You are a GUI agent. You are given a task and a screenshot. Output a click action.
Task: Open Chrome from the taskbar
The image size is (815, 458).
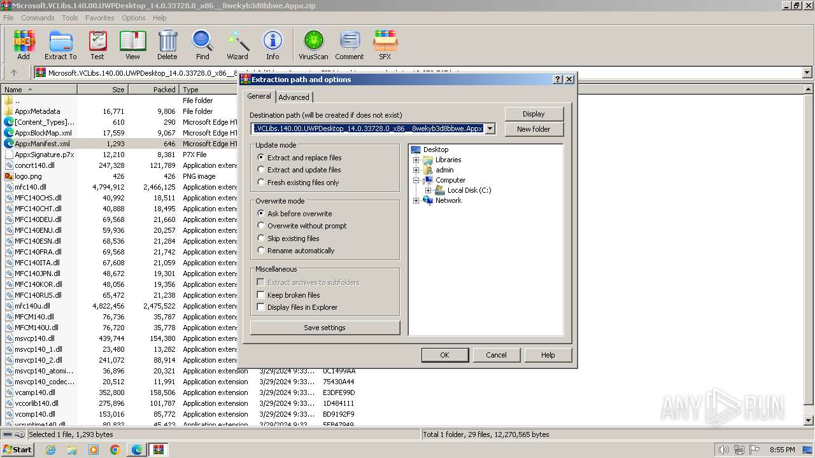pyautogui.click(x=115, y=450)
